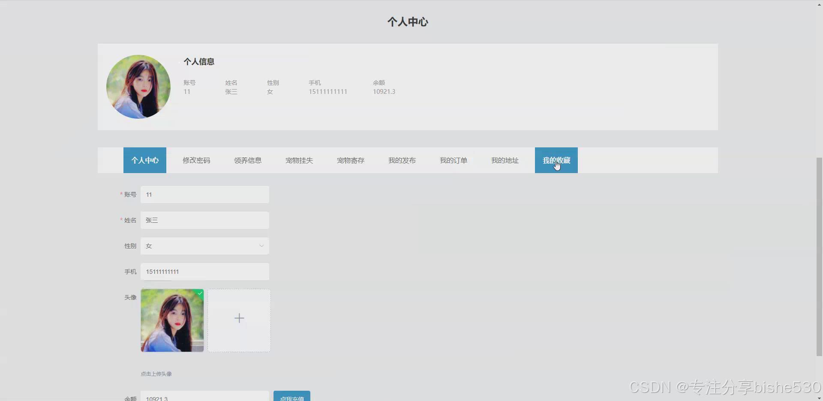This screenshot has width=823, height=401.
Task: Switch to the 修改密码 tab
Action: [196, 160]
